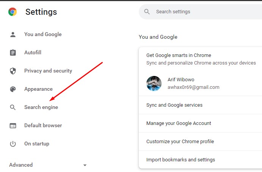Open the Advanced settings label
The height and width of the screenshot is (172, 262).
coord(21,165)
